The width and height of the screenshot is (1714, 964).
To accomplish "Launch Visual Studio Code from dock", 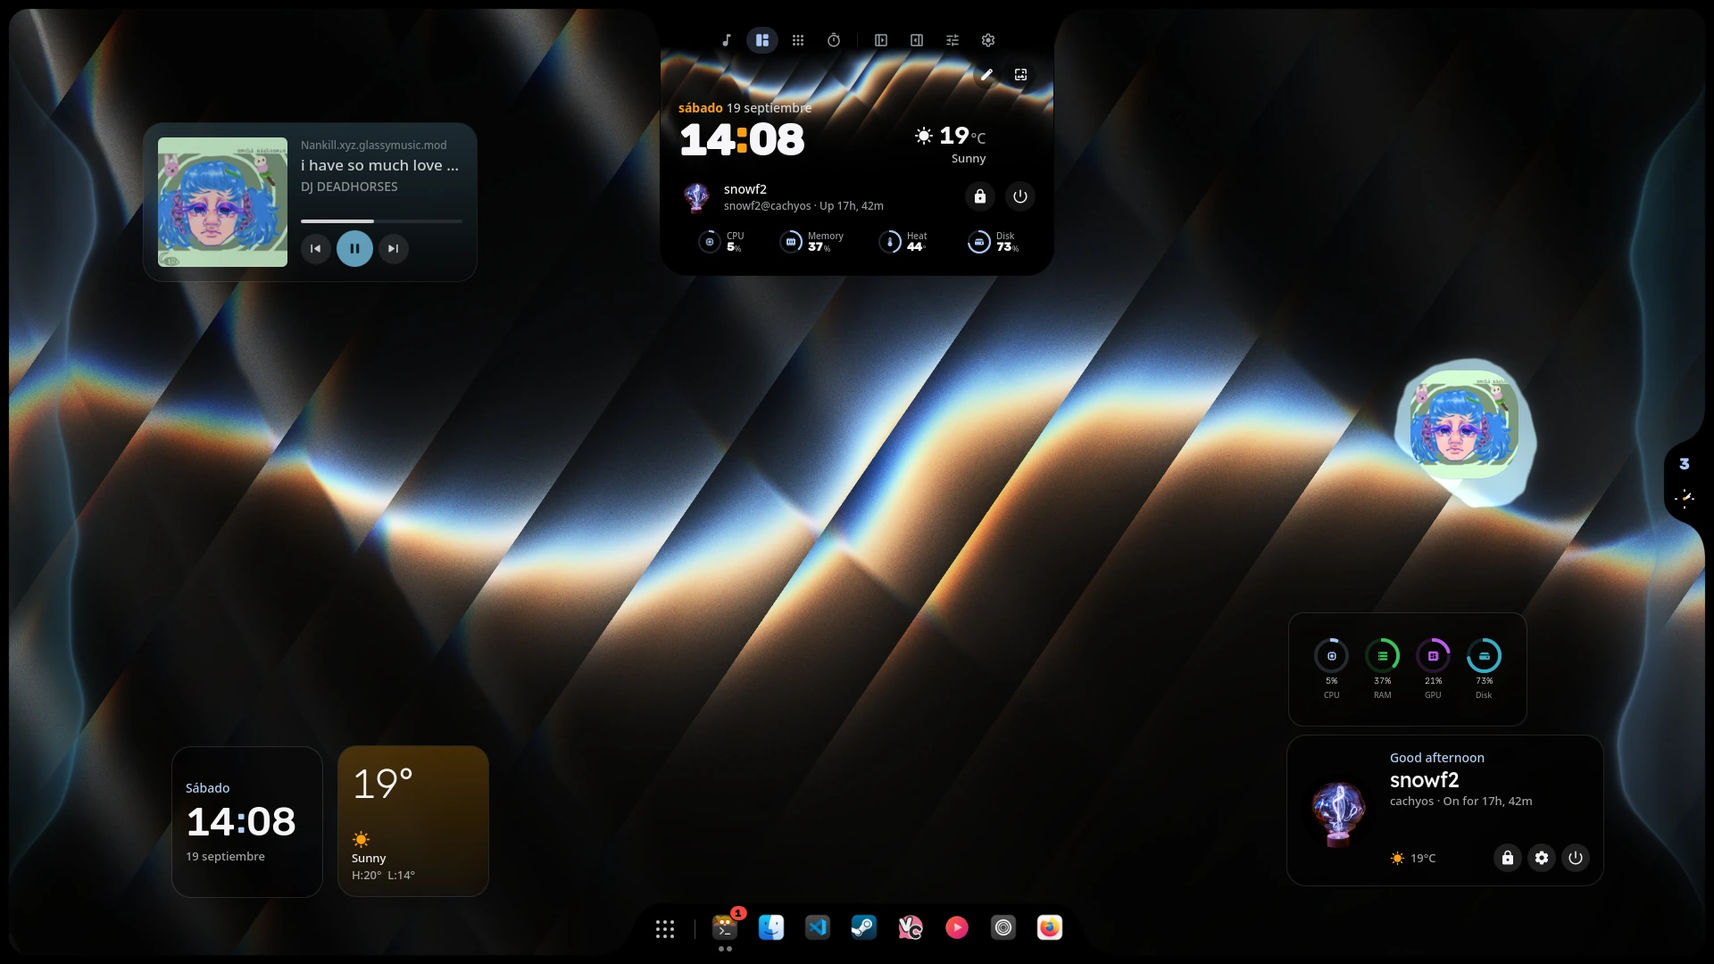I will pyautogui.click(x=818, y=928).
